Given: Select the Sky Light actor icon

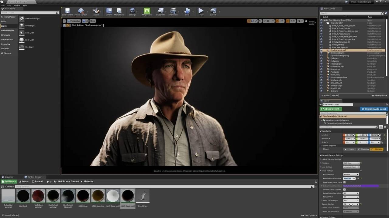Looking at the screenshot, I should (22, 47).
